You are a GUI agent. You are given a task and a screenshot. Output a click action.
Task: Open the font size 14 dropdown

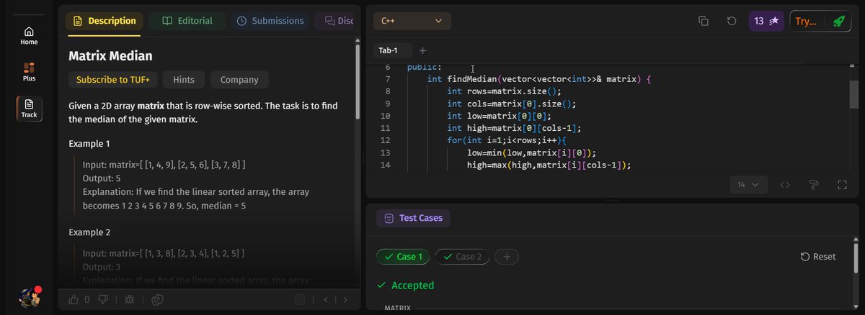(748, 185)
